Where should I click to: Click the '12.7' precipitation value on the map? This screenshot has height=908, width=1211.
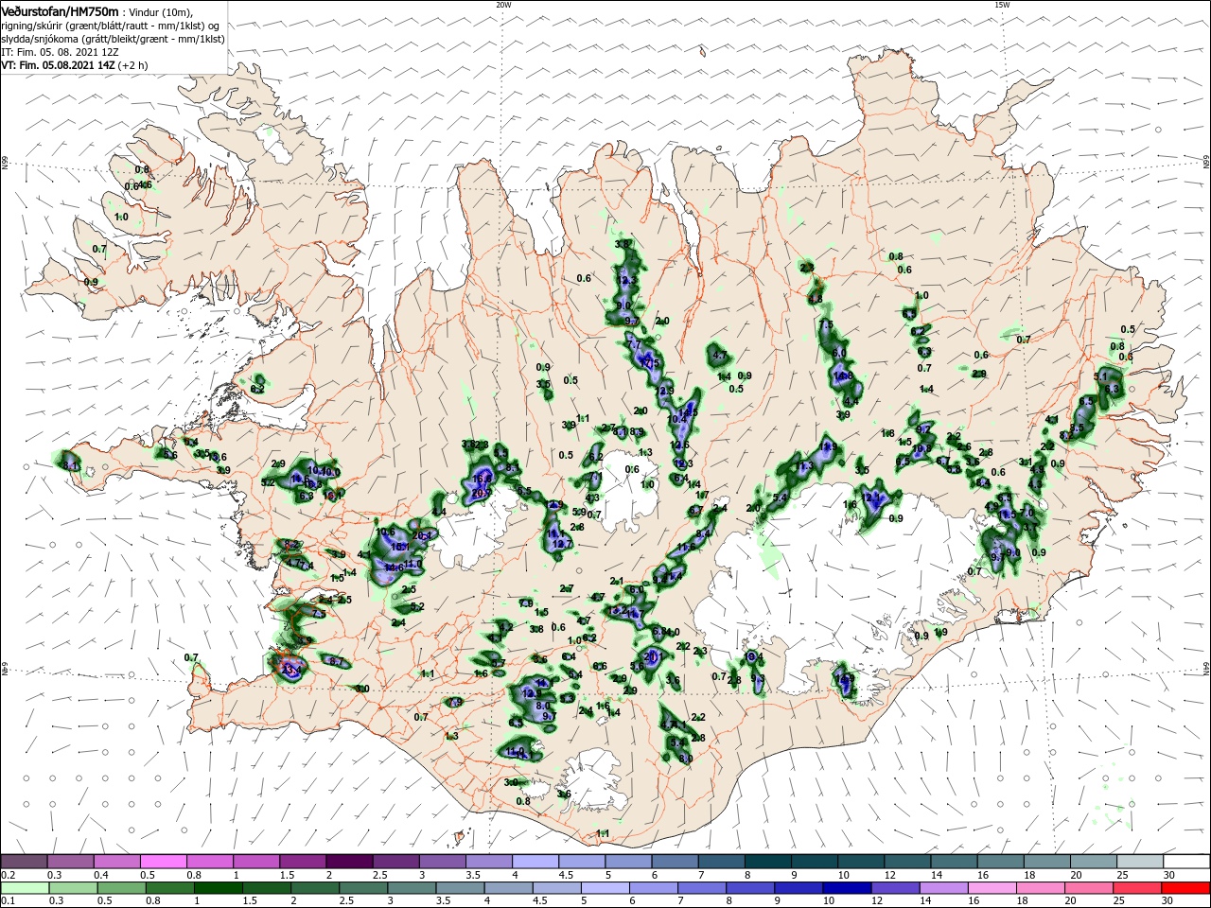click(562, 544)
